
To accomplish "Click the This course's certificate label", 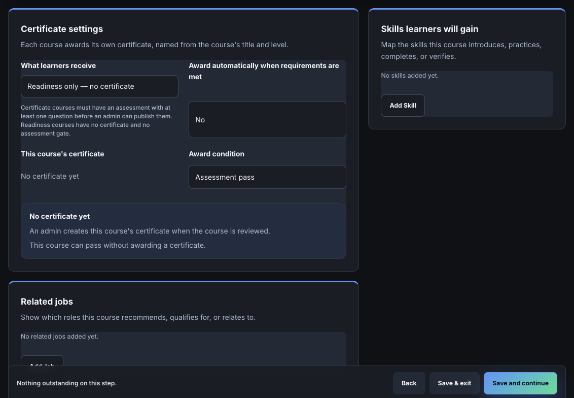I will pos(62,154).
